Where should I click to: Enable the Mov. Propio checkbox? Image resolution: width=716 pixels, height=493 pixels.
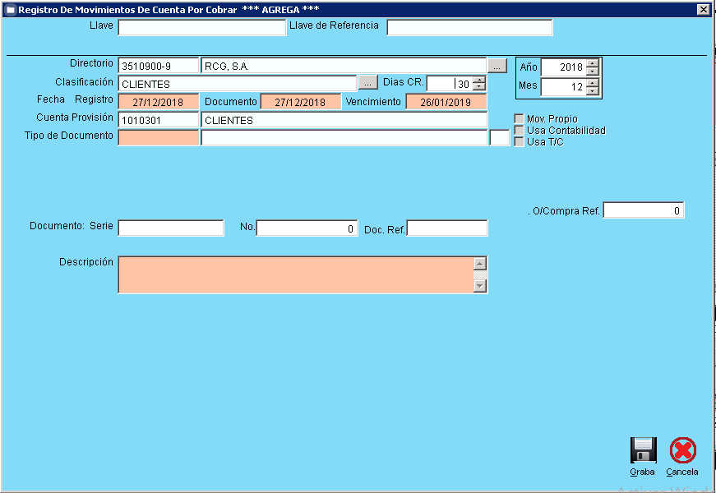click(519, 119)
